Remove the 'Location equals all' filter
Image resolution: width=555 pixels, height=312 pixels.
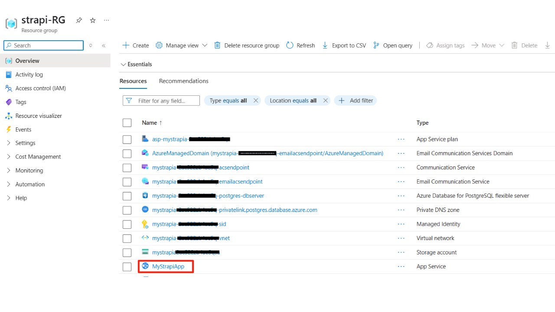[x=325, y=101]
